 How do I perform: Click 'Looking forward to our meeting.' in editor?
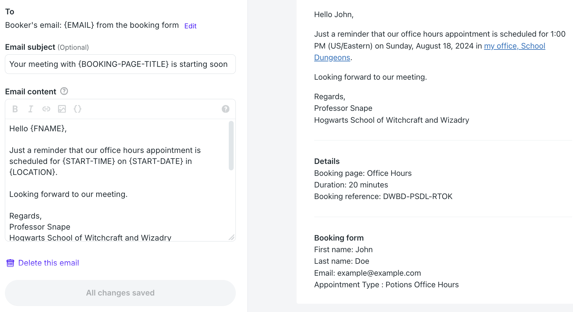click(68, 194)
